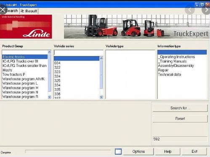Select Warehouse program L
Screen dimensions: 210x157
pos(25,83)
